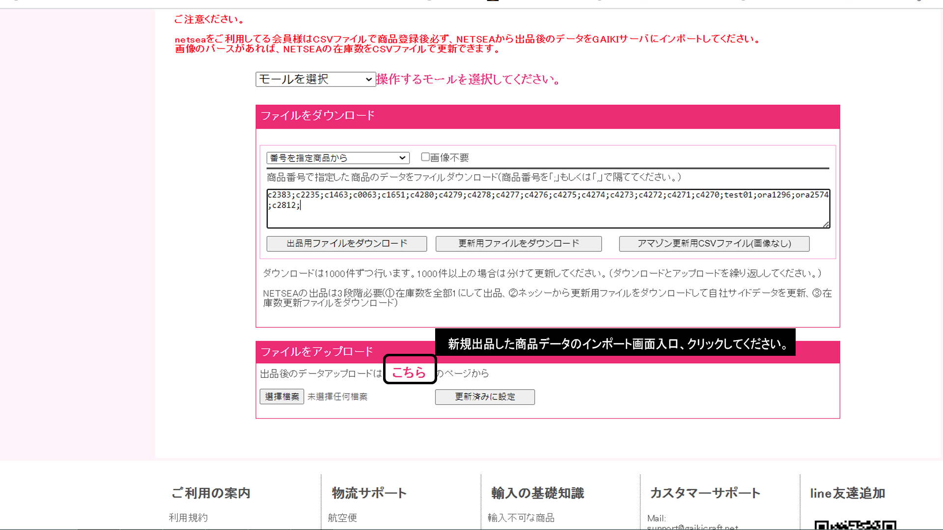Expand the 番号を指定商品から dropdown
Viewport: 943px width, 530px height.
[x=338, y=158]
